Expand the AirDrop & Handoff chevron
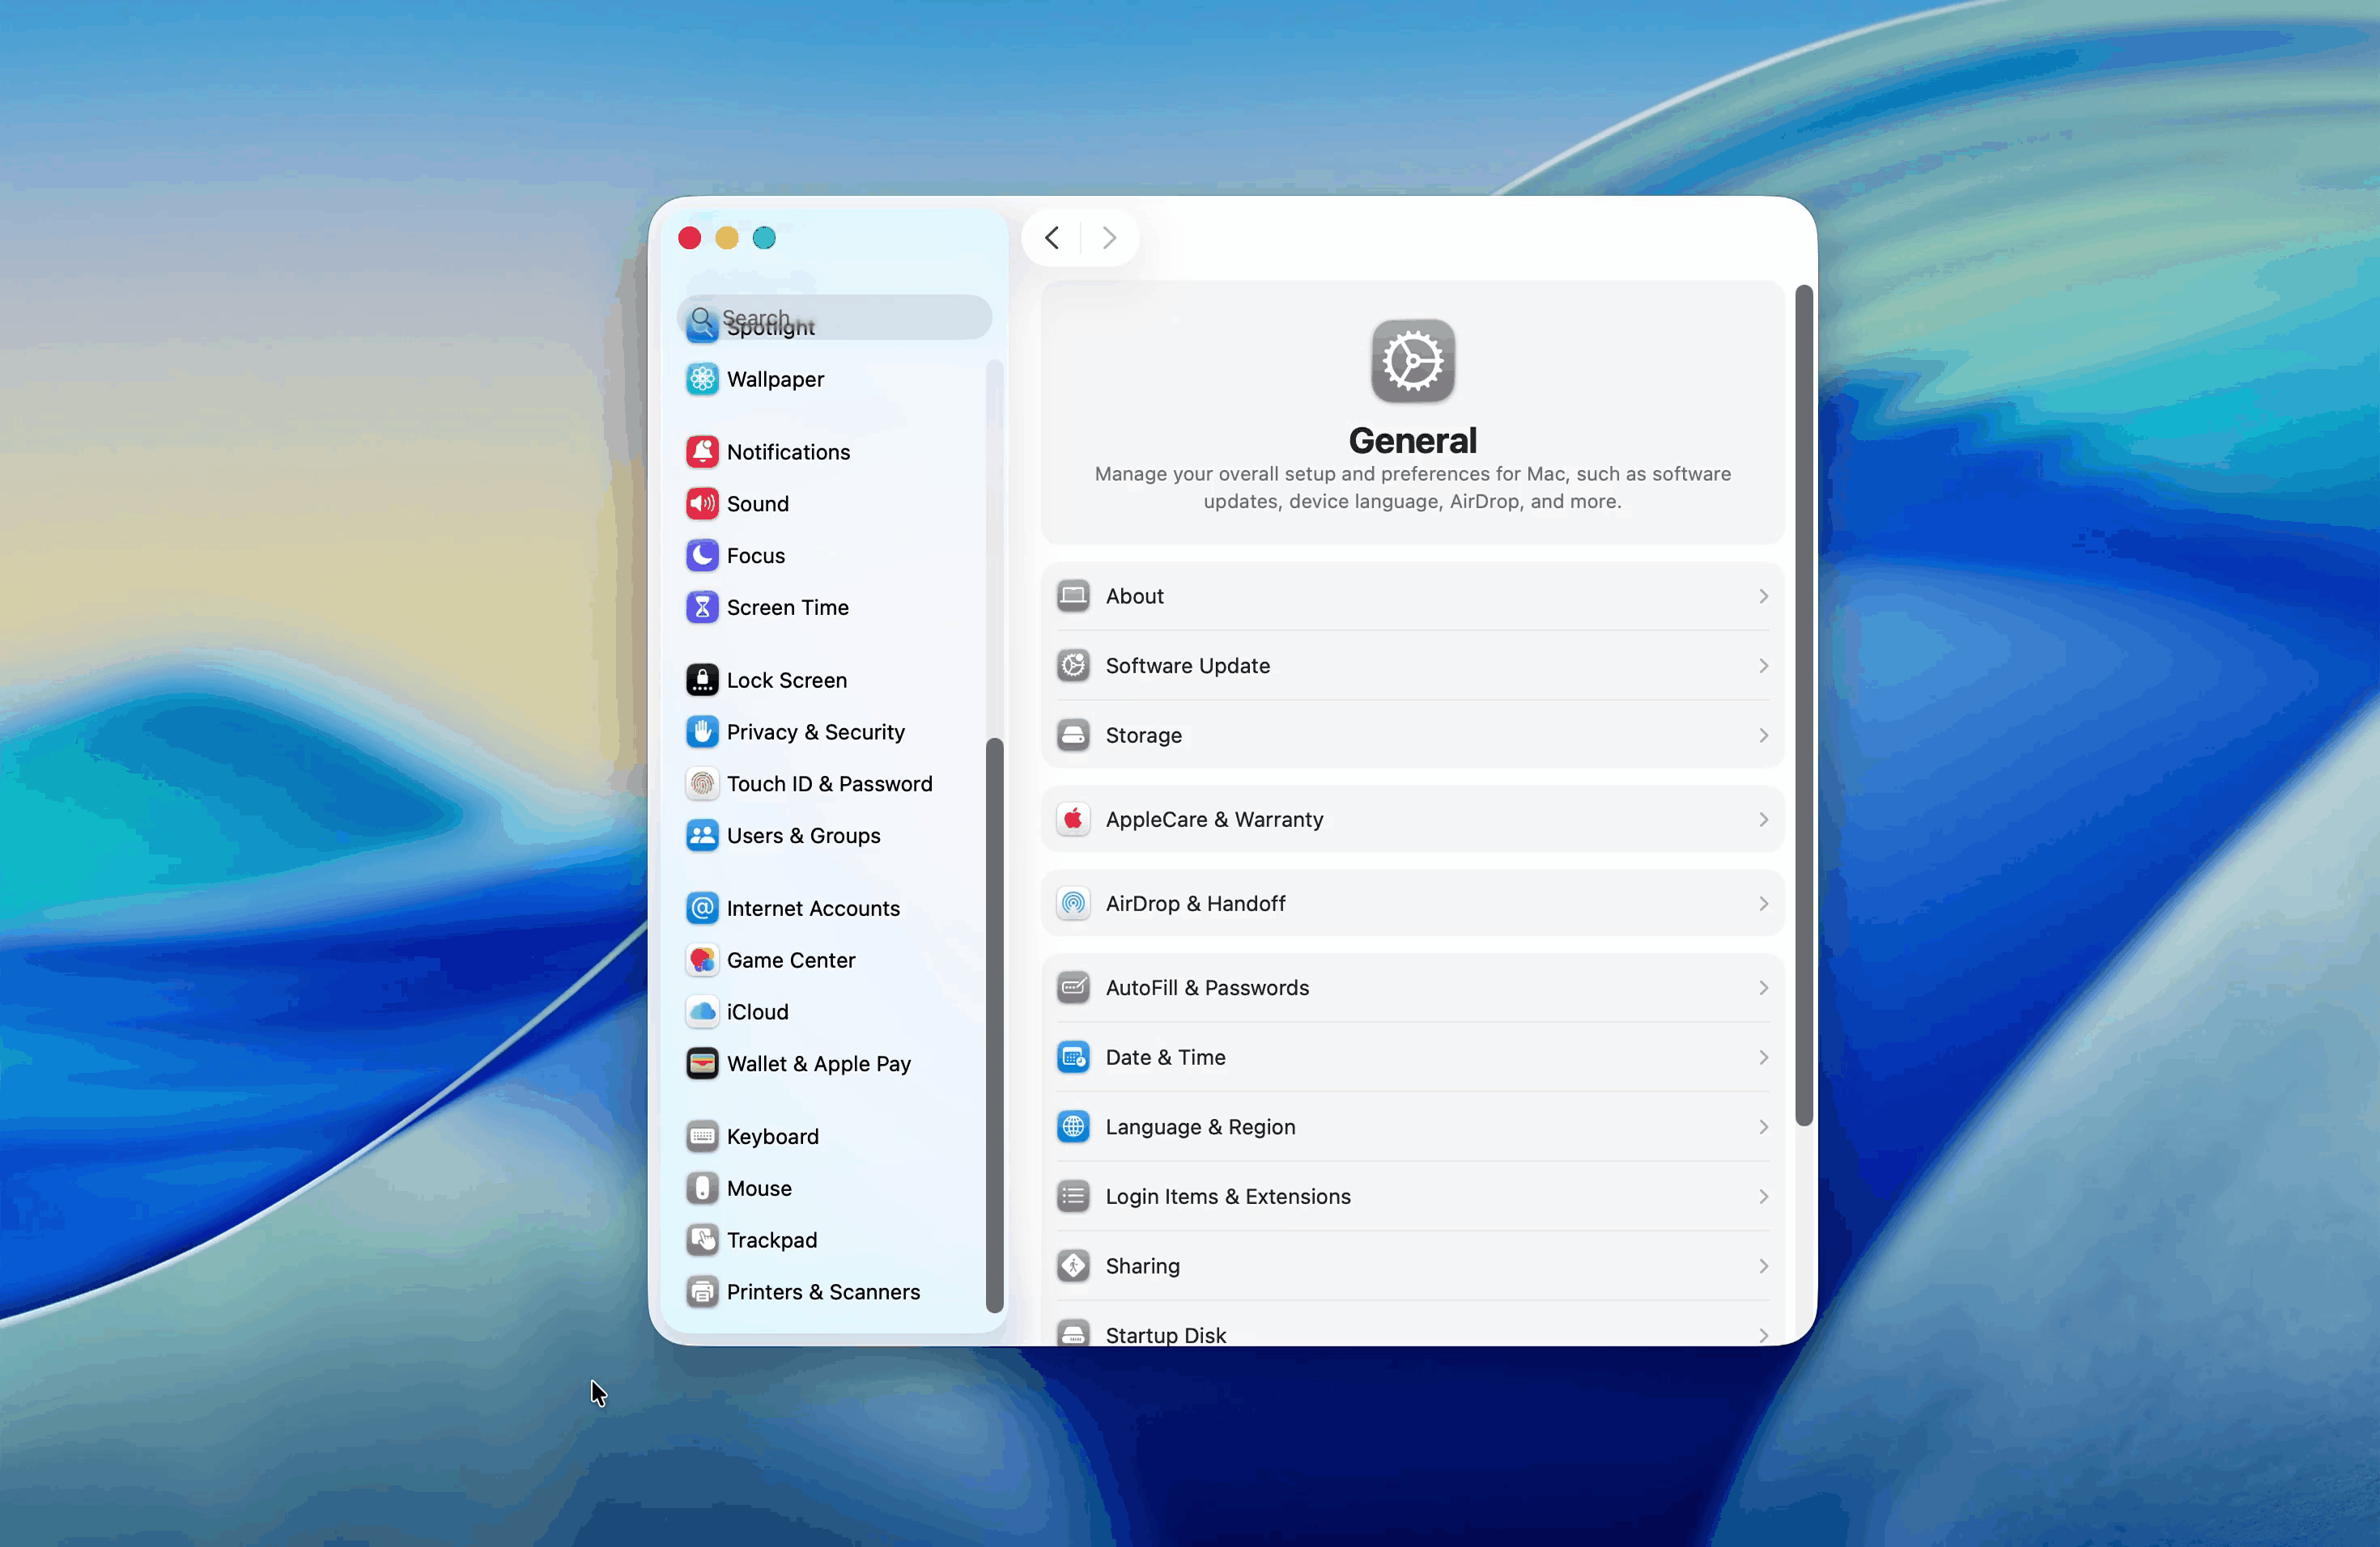The width and height of the screenshot is (2380, 1547). 1763,904
